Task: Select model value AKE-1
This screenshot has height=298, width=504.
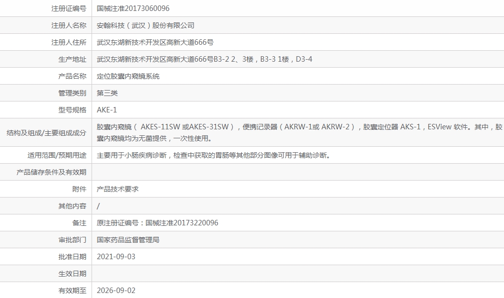Action: (x=106, y=110)
